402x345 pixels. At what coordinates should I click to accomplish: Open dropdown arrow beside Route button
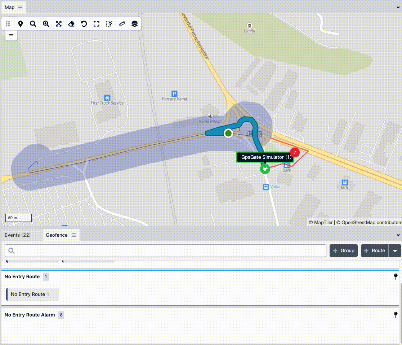point(395,251)
